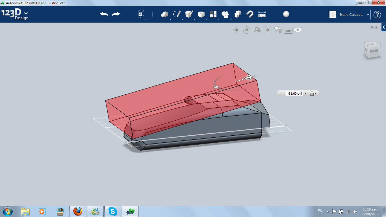Open the distance value dropdown arrow
Screen dimensions: 386x217
point(305,94)
